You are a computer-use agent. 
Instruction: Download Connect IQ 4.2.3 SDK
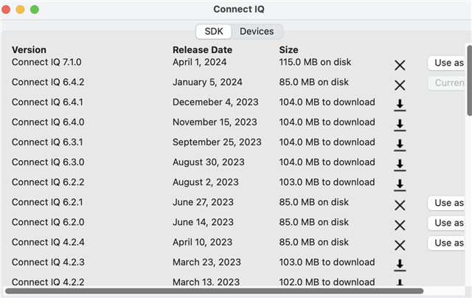[400, 266]
